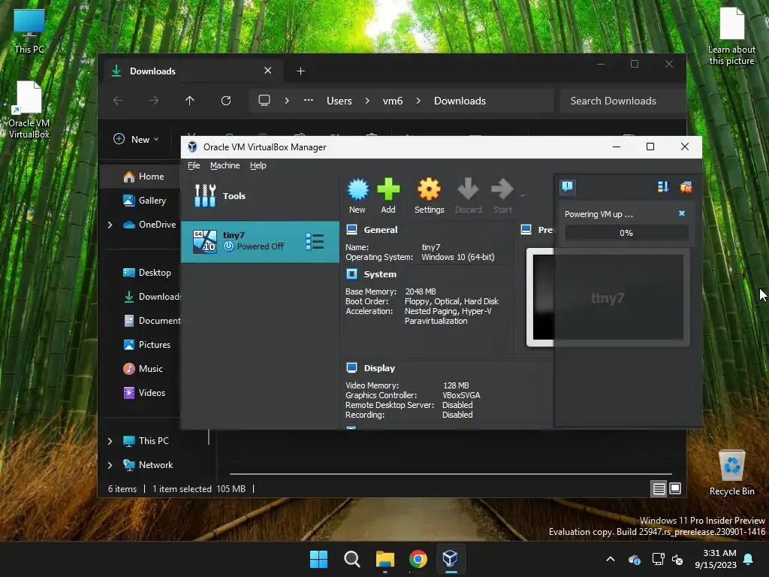Close the Downloads tab in File Explorer
This screenshot has width=769, height=577.
(x=268, y=71)
